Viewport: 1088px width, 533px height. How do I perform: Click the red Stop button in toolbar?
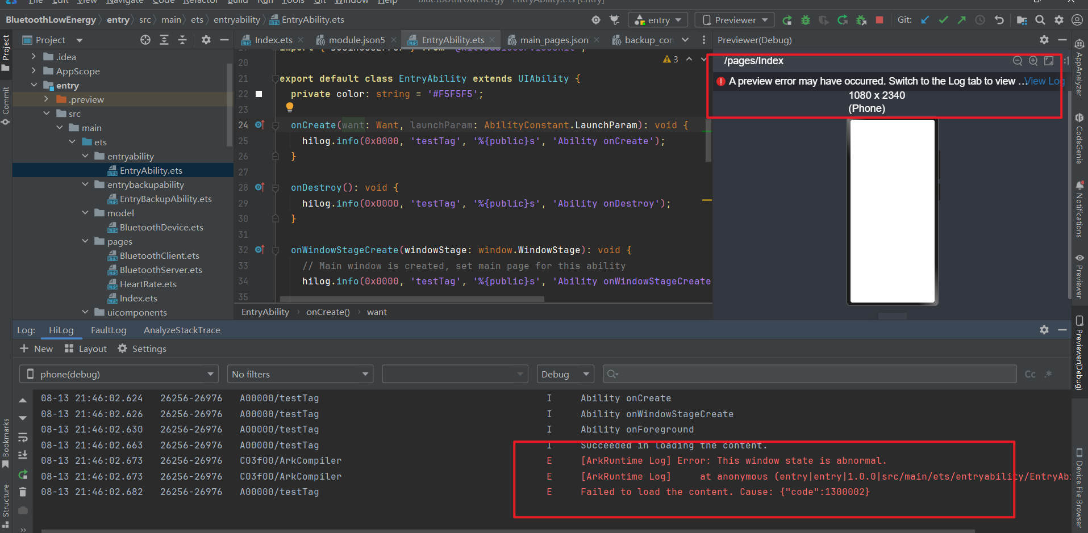pyautogui.click(x=879, y=20)
